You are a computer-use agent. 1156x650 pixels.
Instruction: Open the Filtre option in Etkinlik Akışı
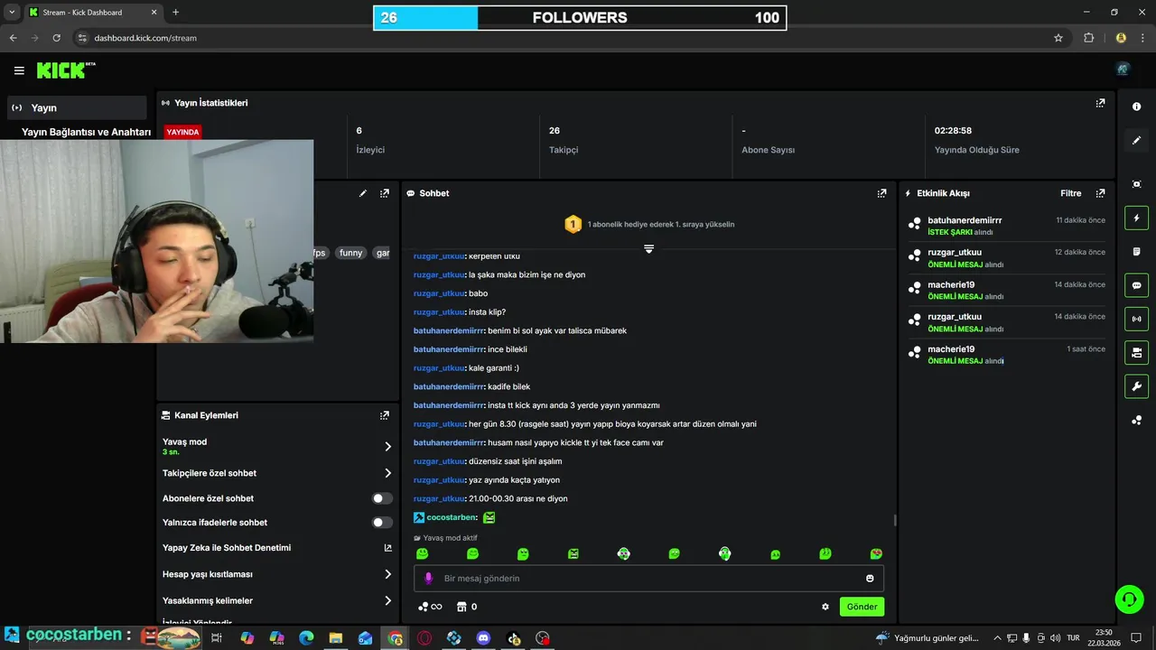tap(1070, 193)
